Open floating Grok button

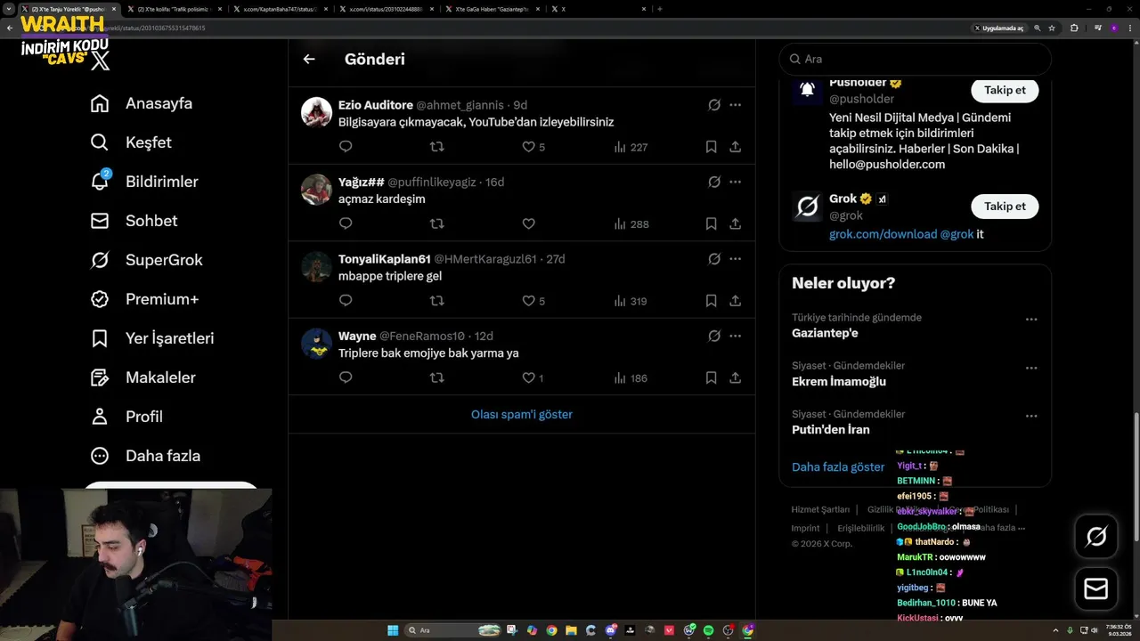[x=1096, y=536]
